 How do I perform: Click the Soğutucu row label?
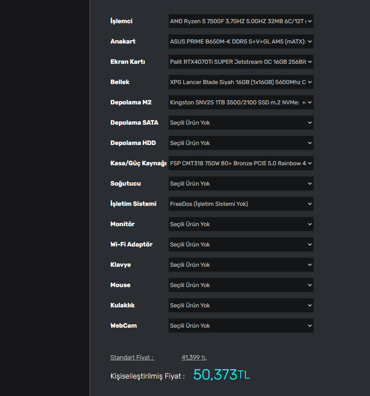126,184
